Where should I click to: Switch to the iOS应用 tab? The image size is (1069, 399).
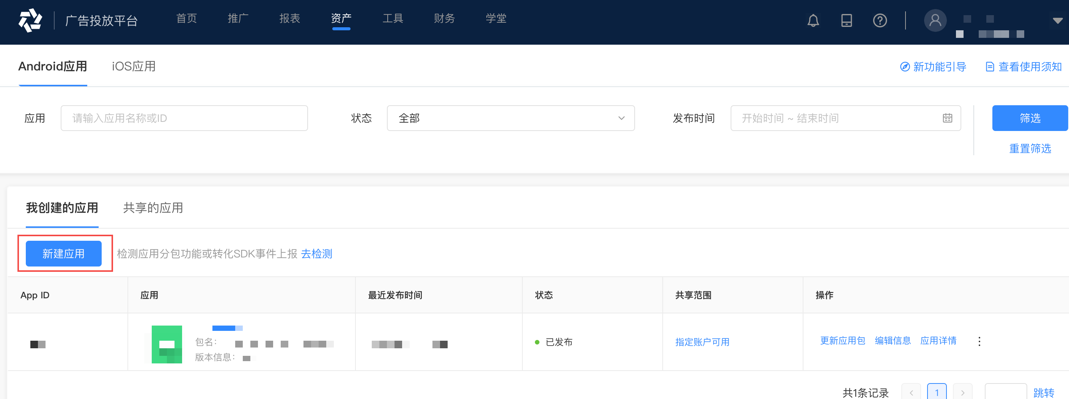tap(133, 66)
